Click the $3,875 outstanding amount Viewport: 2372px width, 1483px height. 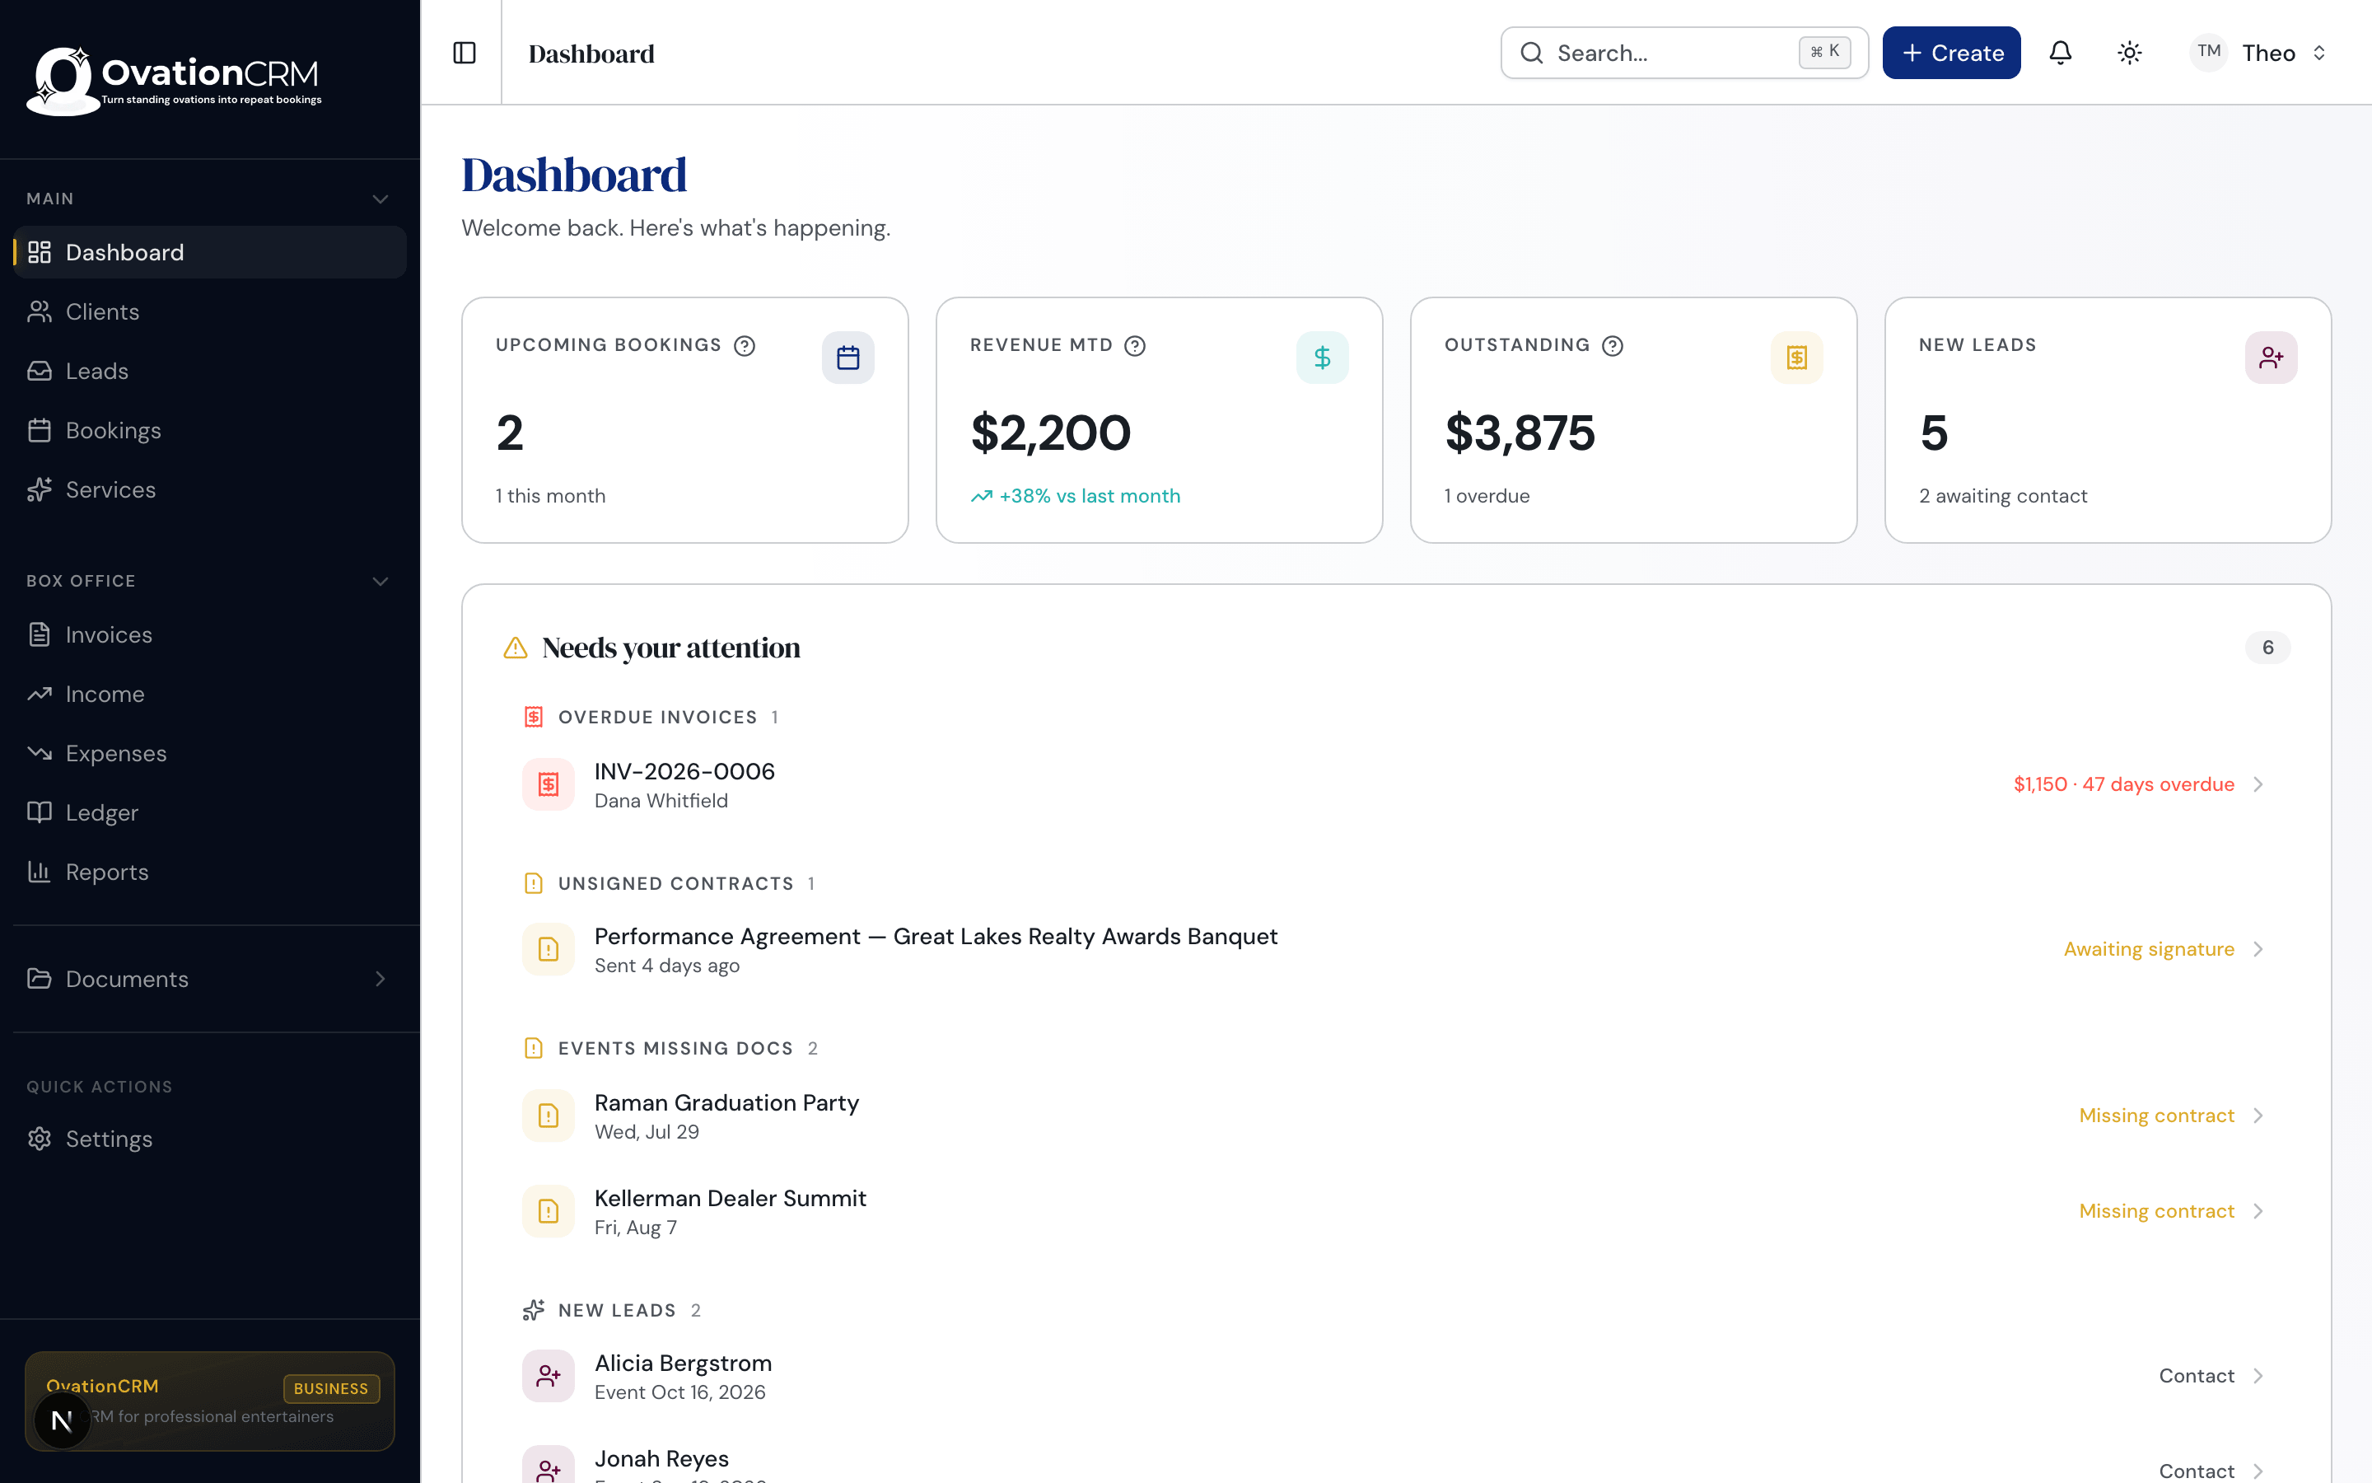point(1520,433)
